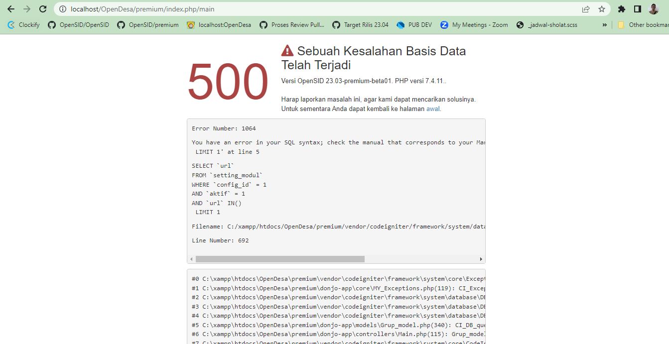Open the Target Rilis 23.04 bookmark
Image resolution: width=669 pixels, height=344 pixels.
(x=360, y=25)
